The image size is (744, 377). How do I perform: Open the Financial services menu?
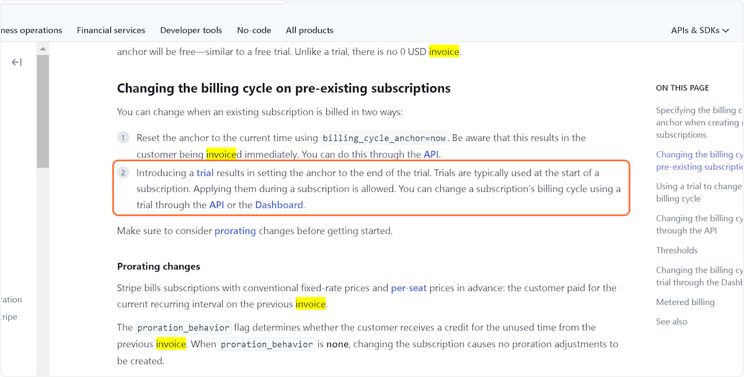tap(111, 30)
